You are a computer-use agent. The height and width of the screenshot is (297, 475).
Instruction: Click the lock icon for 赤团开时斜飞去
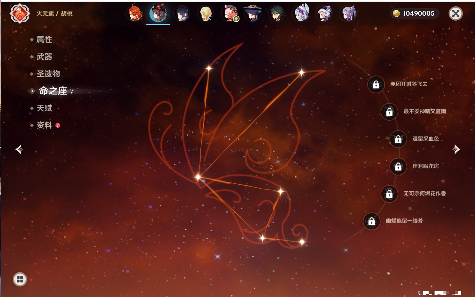point(376,84)
